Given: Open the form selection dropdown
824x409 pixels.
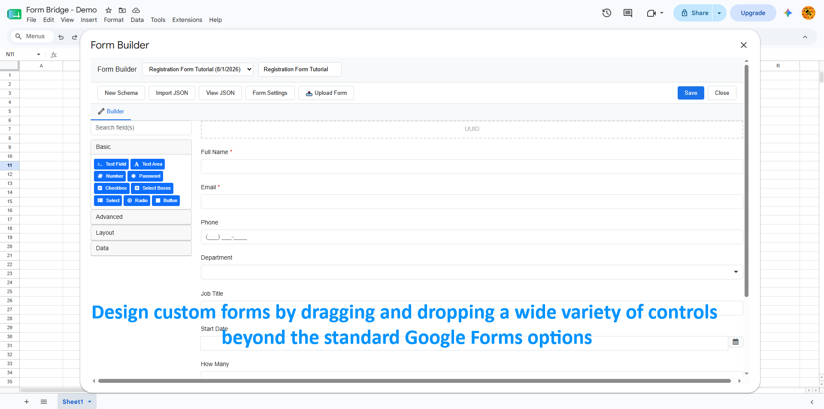Looking at the screenshot, I should pos(197,70).
